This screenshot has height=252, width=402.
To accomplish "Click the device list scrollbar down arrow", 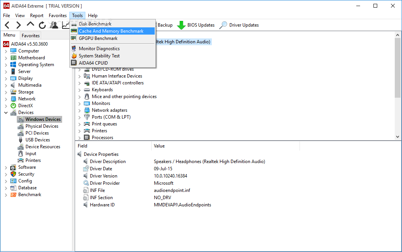I will pos(397,137).
